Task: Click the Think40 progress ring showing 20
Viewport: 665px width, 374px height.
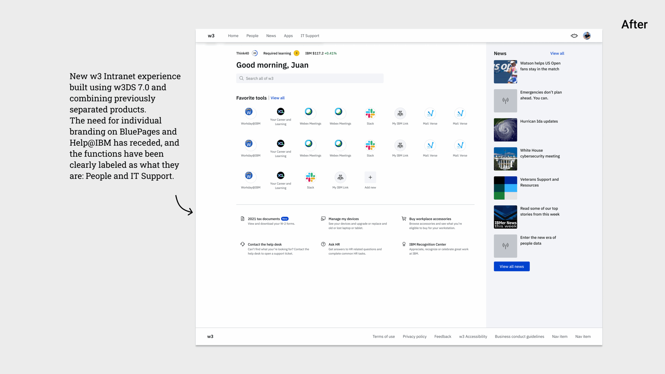Action: click(x=255, y=53)
